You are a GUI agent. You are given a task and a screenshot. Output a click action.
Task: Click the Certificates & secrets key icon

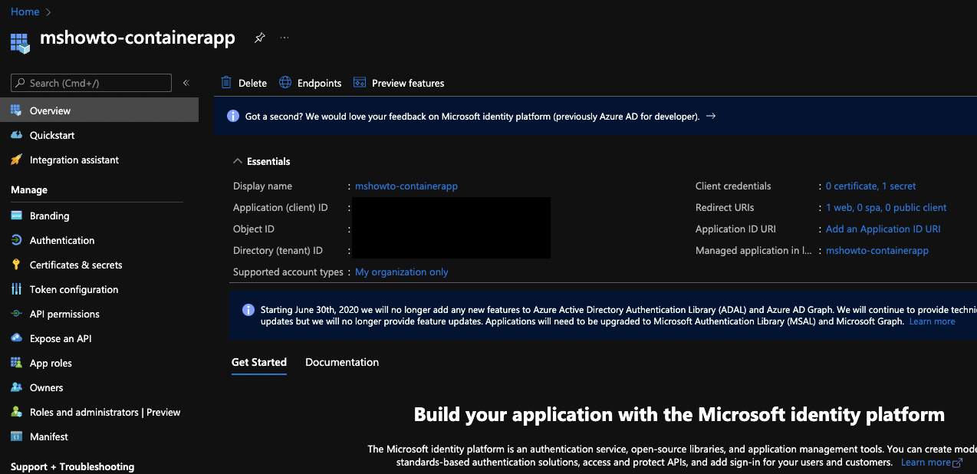[16, 265]
